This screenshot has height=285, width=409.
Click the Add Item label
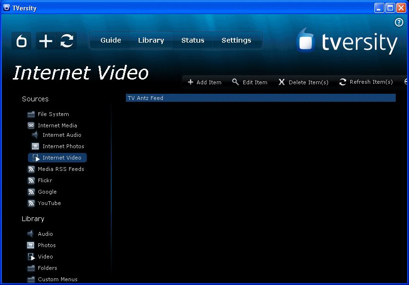(209, 82)
